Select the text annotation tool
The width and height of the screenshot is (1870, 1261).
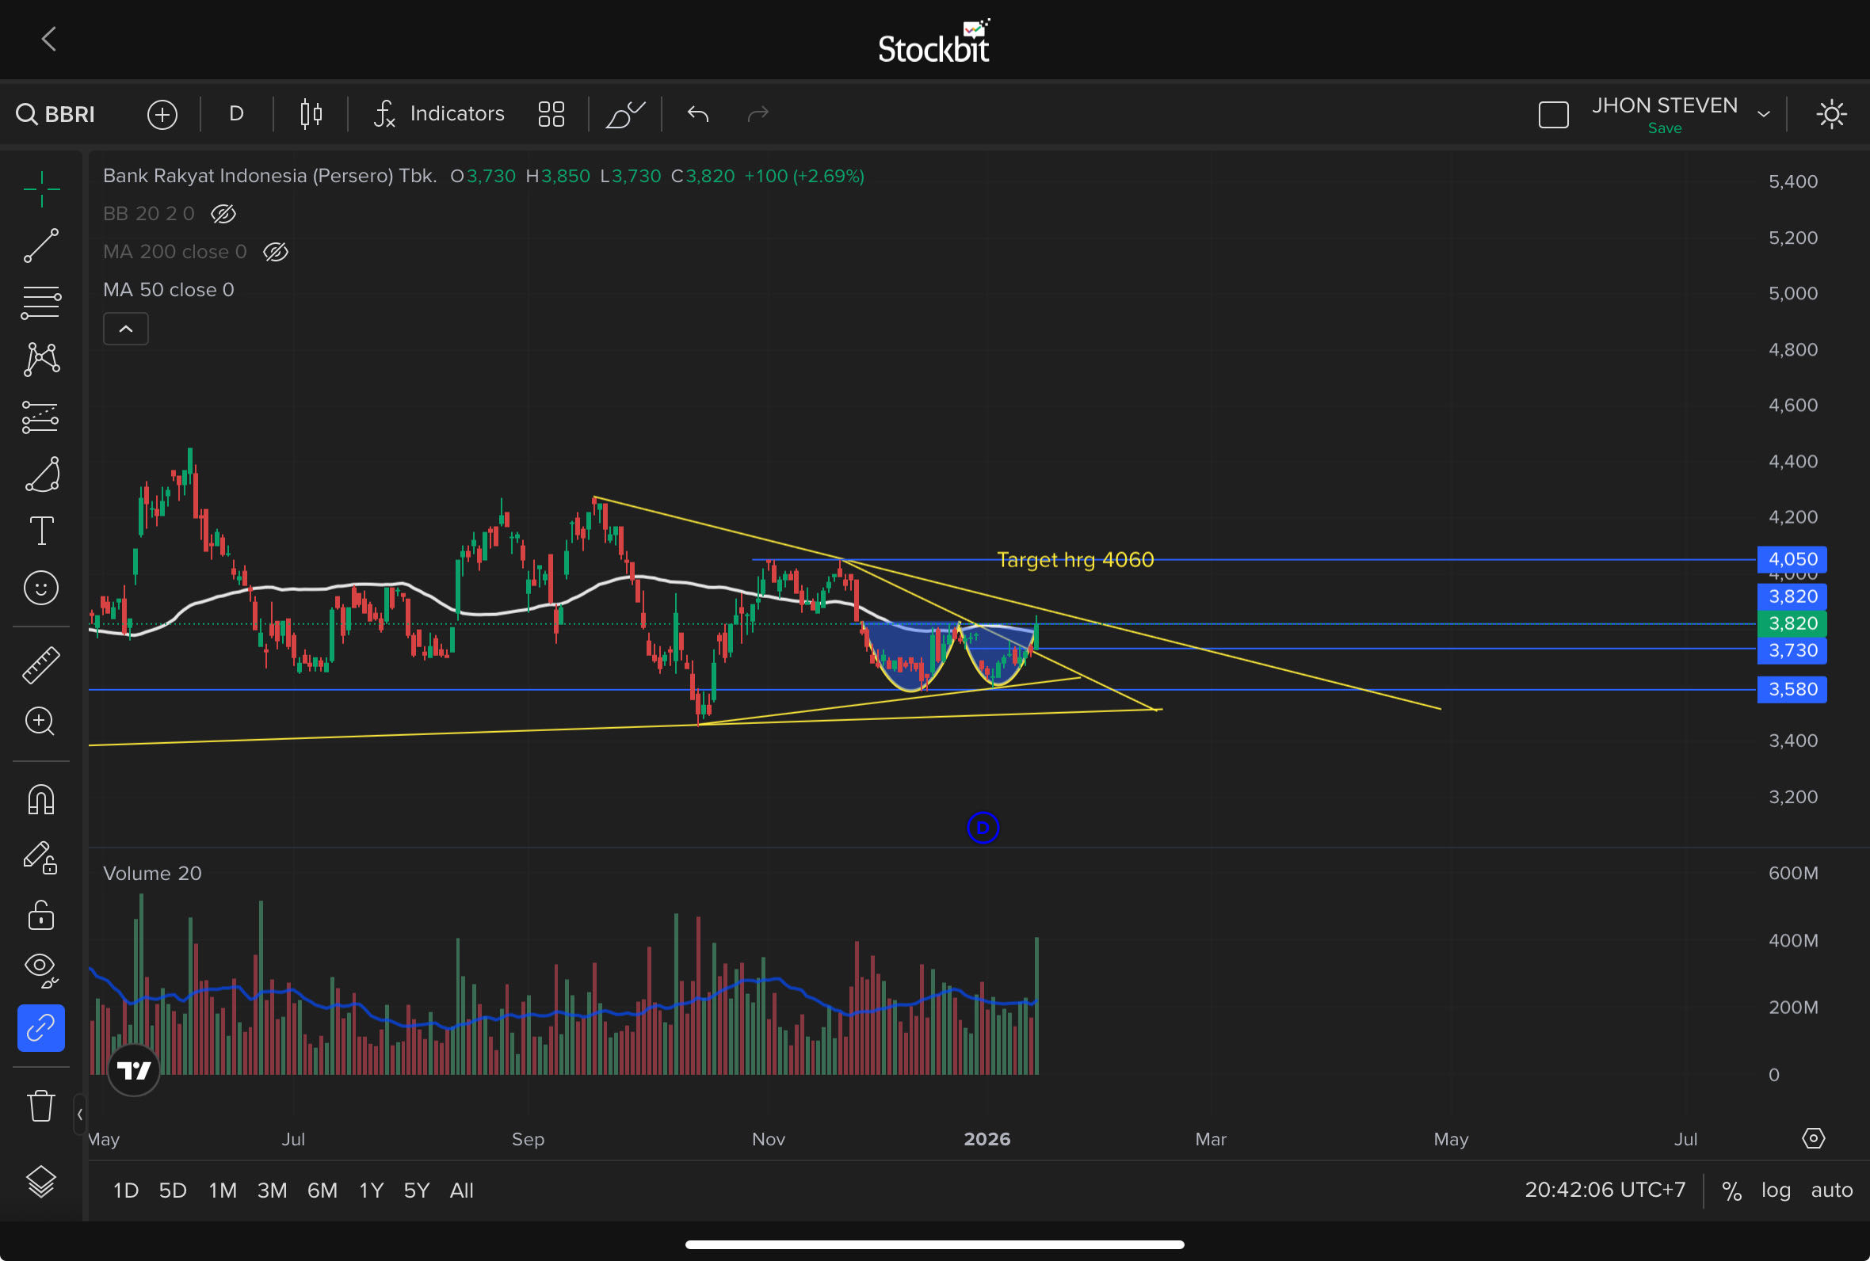41,531
